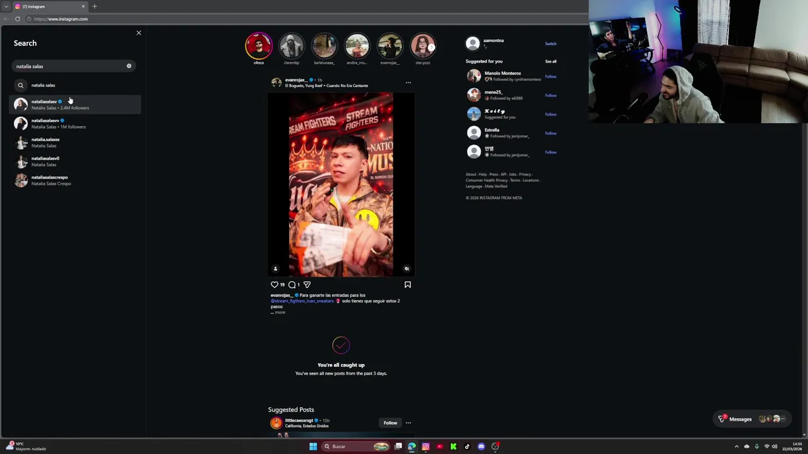Screen dimensions: 808x454
Task: View the evanrojas_ story avatar
Action: [x=390, y=46]
